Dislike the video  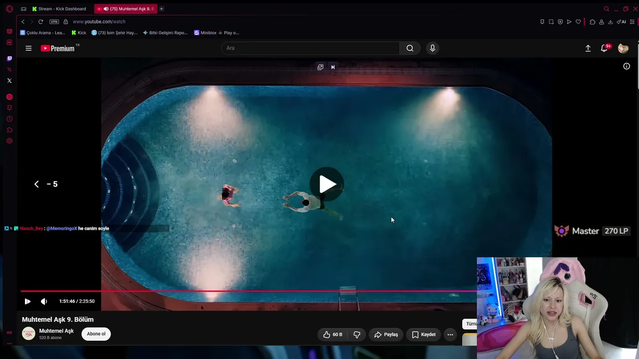tap(357, 335)
